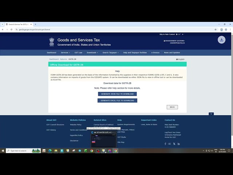Go back with the browser back arrow
233x175 pixels.
(x=3, y=30)
